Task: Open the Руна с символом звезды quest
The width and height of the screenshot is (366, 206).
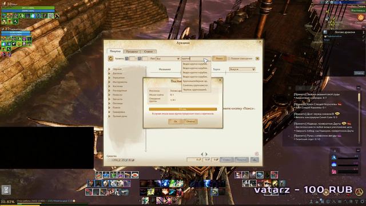Action: (315, 136)
